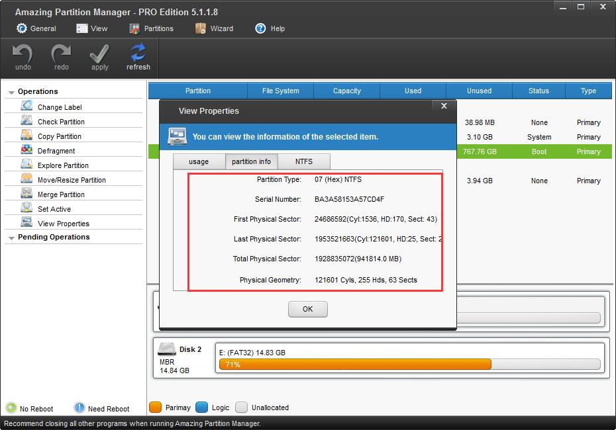
Task: Click the monitor icon in dialog banner
Action: [x=177, y=136]
